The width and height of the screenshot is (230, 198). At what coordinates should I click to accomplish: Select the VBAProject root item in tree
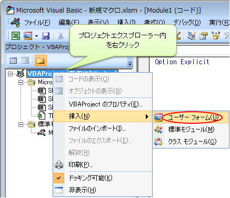point(39,74)
